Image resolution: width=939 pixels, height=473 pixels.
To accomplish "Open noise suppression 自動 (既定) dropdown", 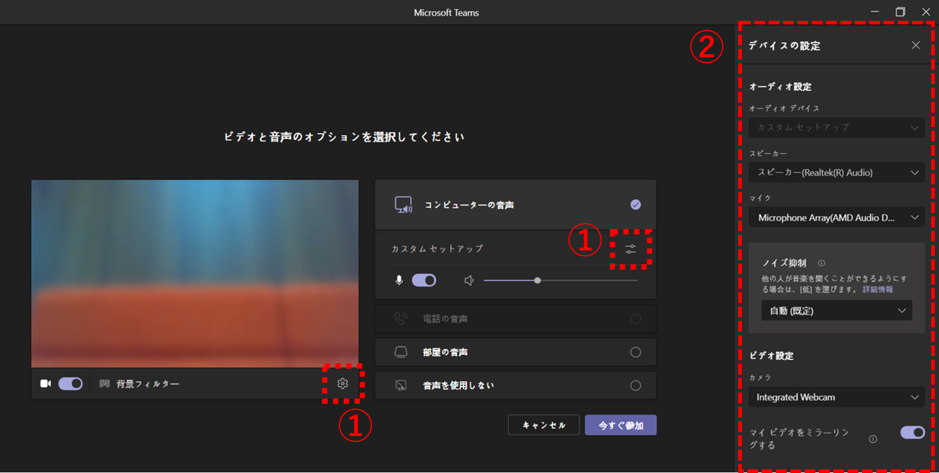I will 837,311.
